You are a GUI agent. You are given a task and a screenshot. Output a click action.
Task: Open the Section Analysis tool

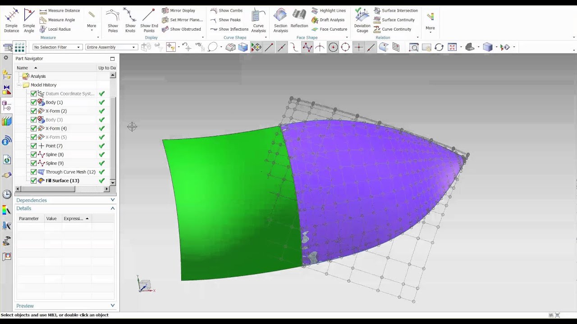tap(280, 21)
